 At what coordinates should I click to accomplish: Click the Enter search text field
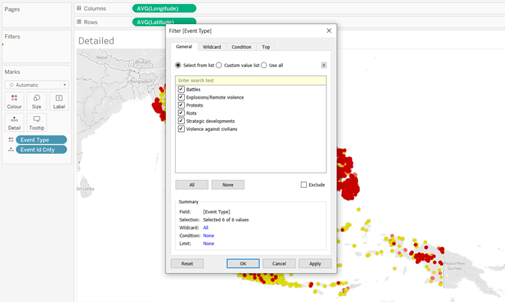point(250,80)
